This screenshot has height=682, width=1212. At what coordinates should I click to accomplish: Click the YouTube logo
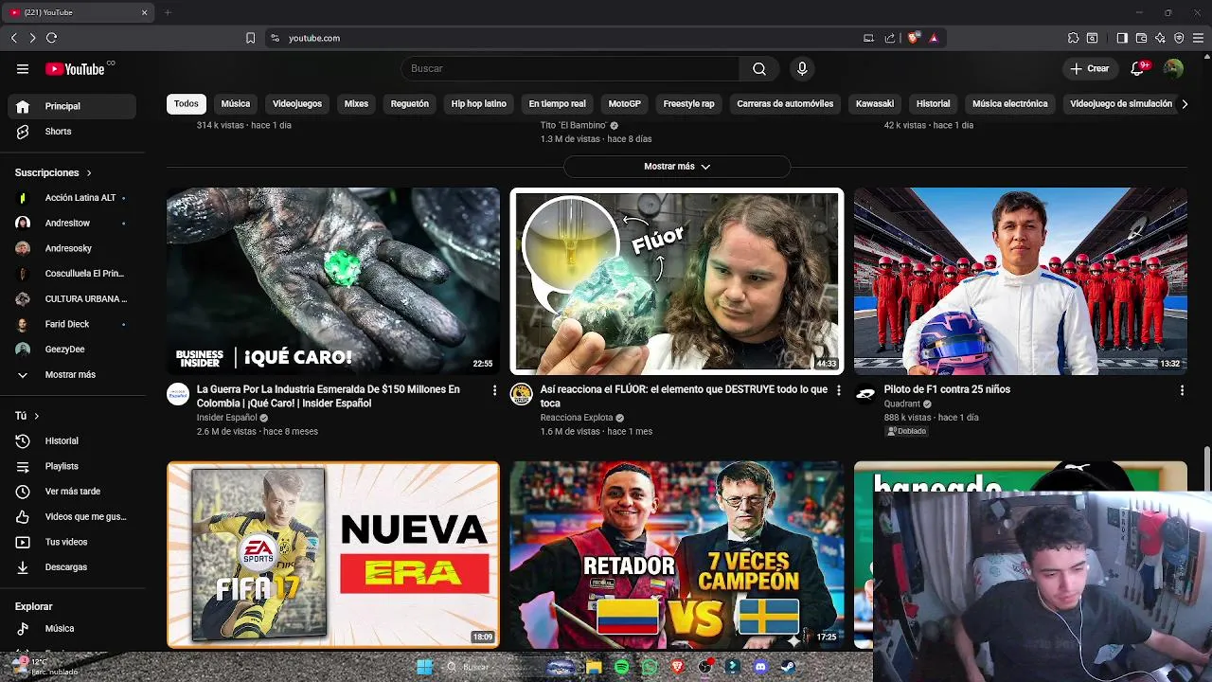[75, 68]
